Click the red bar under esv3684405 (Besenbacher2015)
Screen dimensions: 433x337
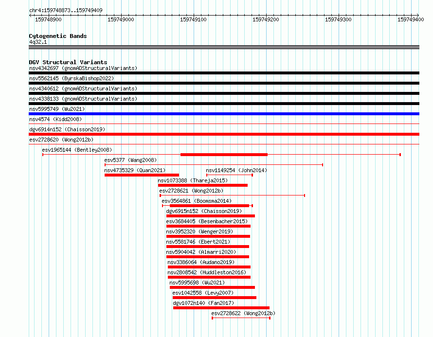point(208,226)
